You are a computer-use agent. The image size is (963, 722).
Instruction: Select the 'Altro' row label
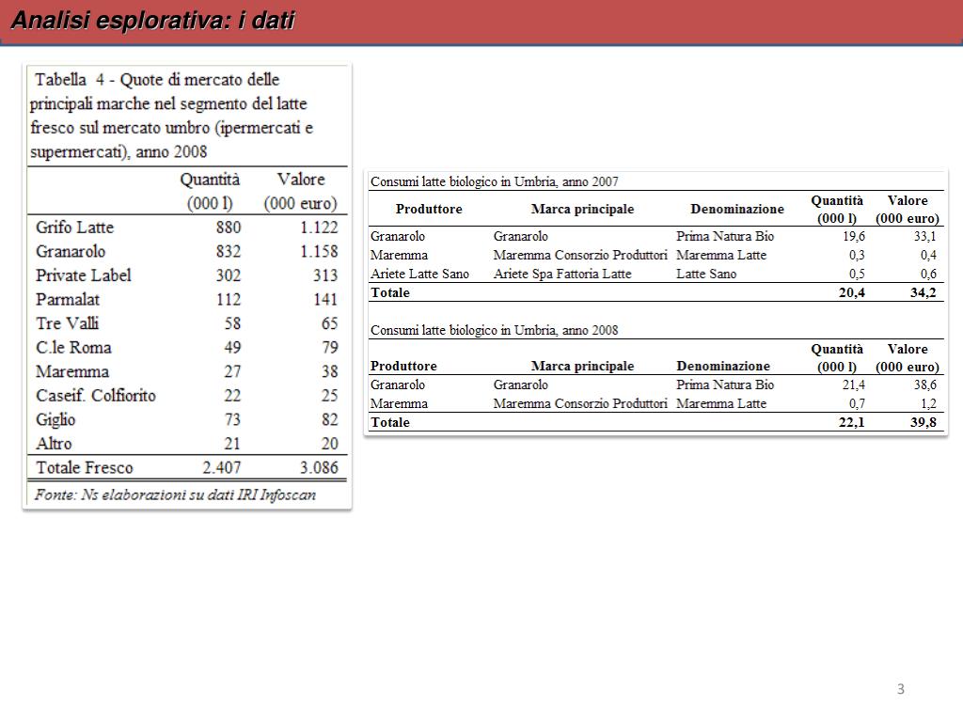coord(54,444)
